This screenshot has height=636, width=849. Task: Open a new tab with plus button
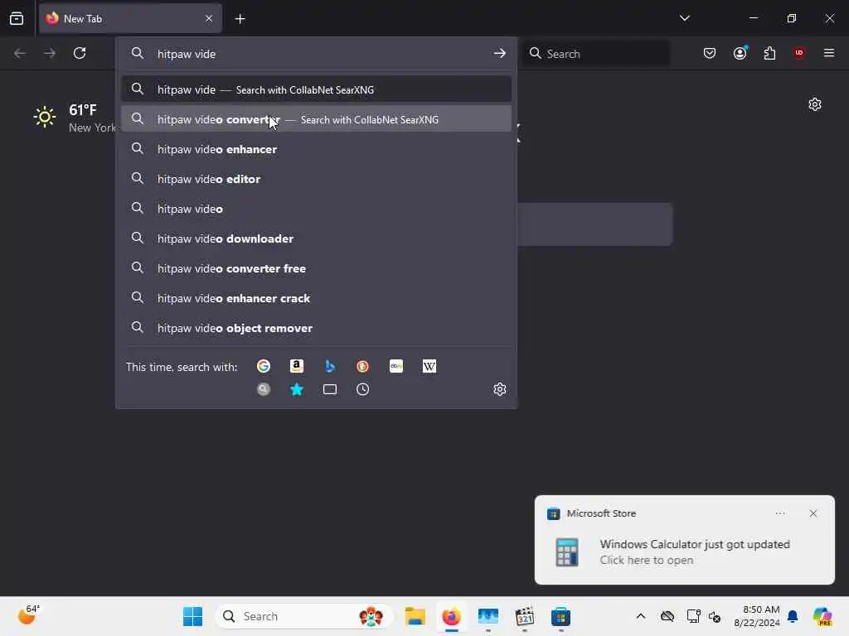coord(240,19)
